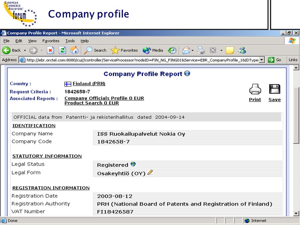Open the Address bar URL dropdown
Screen dimensions: 300x225
tap(262, 60)
